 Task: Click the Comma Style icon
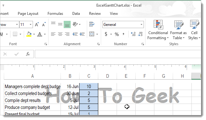pyautogui.click(x=123, y=34)
